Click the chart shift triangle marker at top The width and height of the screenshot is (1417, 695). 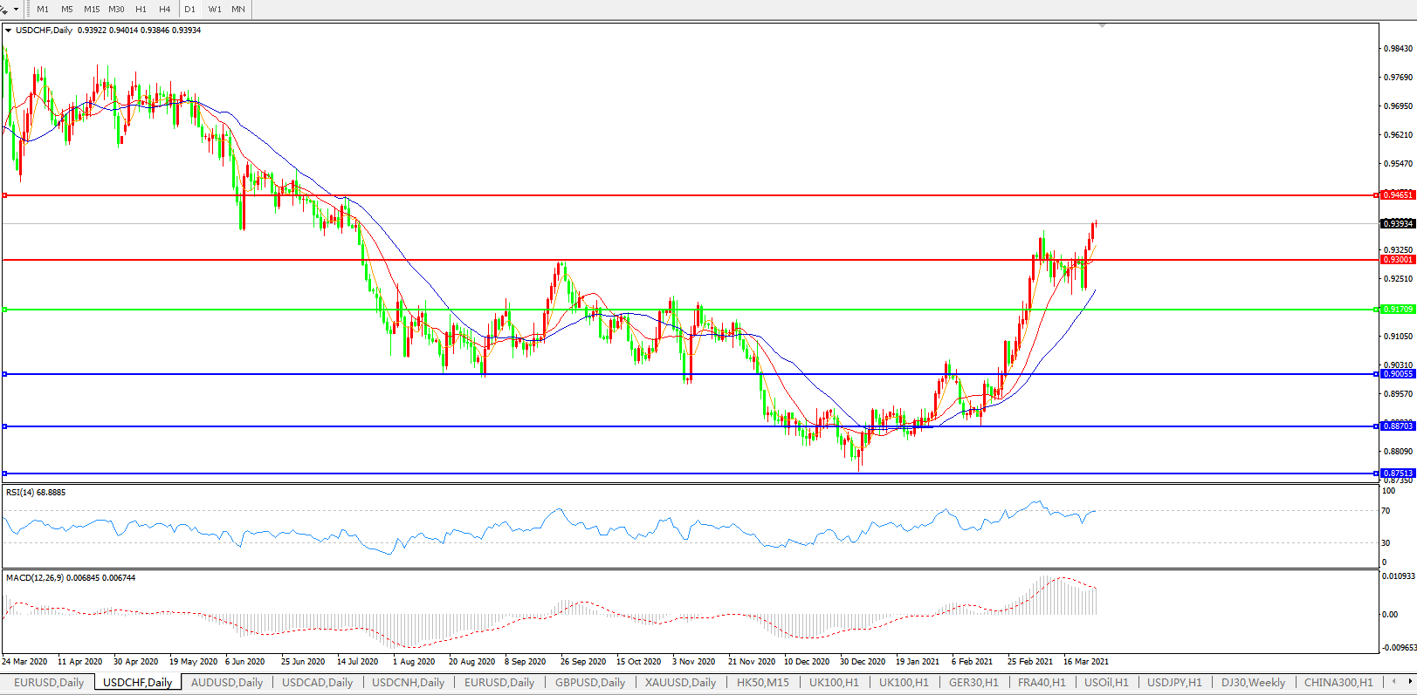pyautogui.click(x=1102, y=26)
